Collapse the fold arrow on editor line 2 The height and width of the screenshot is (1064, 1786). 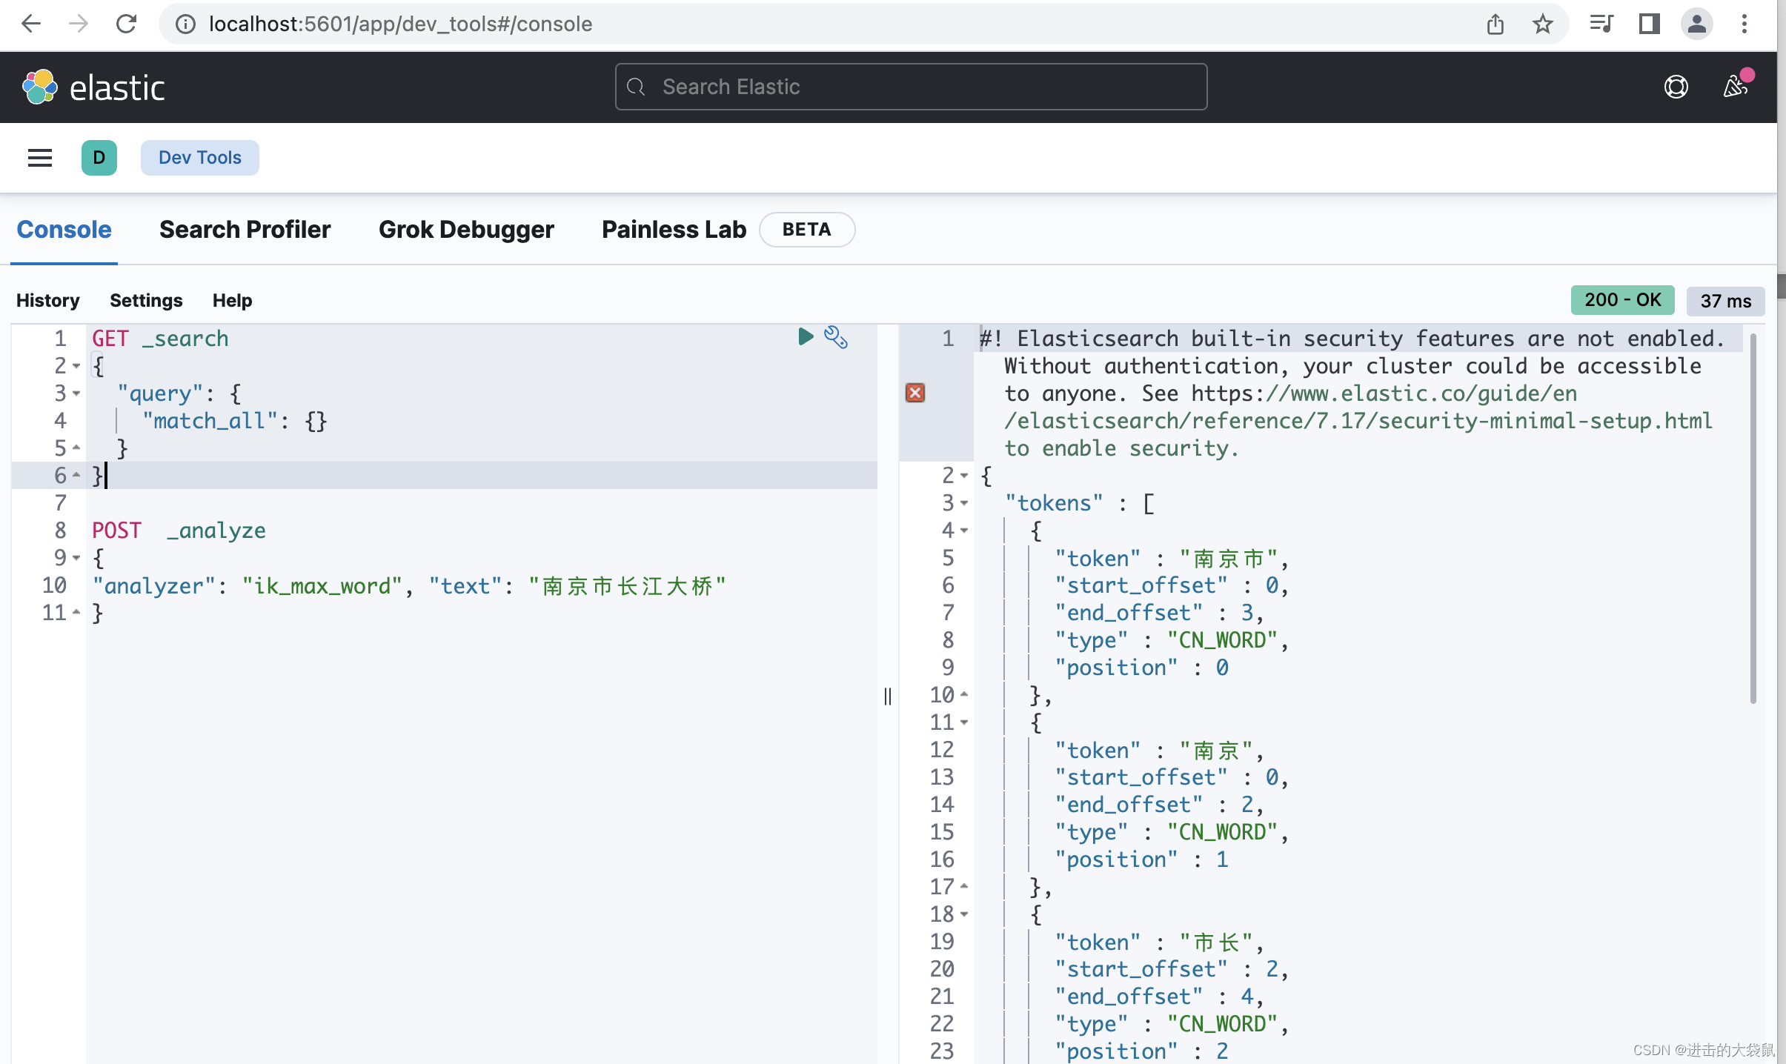coord(76,366)
